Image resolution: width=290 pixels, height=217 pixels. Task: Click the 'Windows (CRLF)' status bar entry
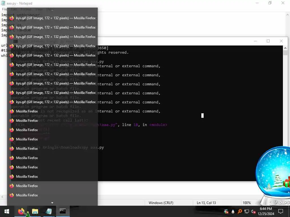pyautogui.click(x=161, y=203)
